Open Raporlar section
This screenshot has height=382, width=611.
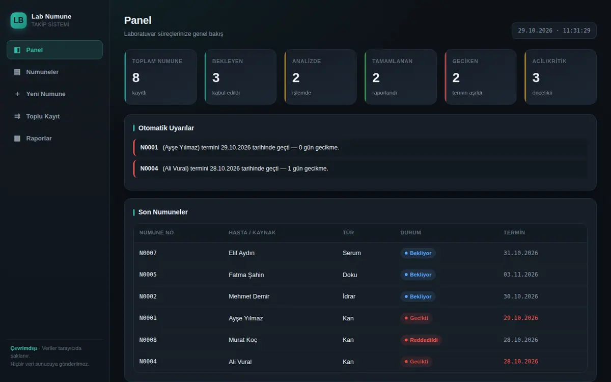tap(54, 138)
